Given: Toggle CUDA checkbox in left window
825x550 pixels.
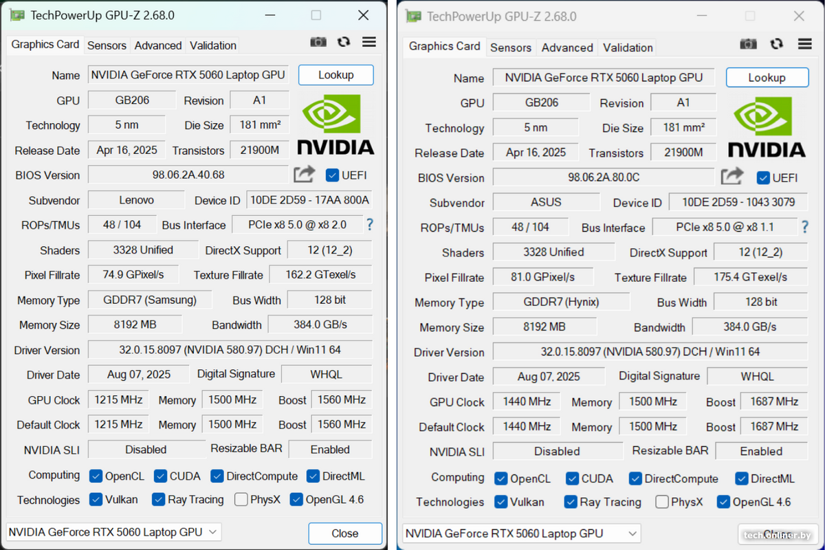Looking at the screenshot, I should (160, 476).
